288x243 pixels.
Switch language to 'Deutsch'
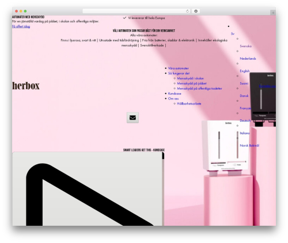point(245,121)
